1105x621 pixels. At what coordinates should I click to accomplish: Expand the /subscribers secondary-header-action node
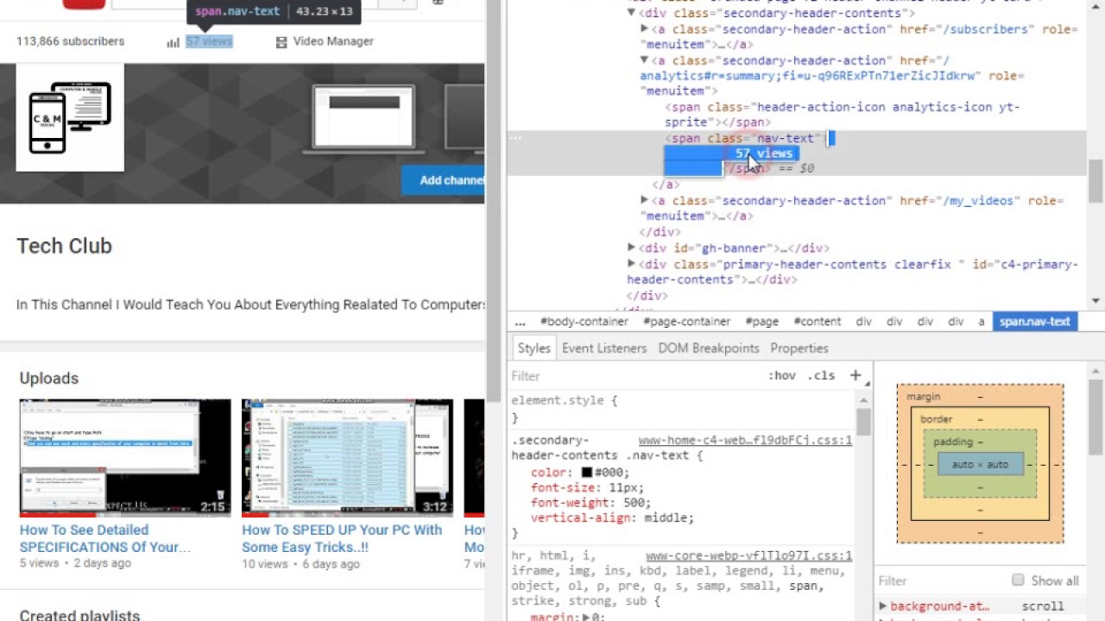(x=644, y=29)
